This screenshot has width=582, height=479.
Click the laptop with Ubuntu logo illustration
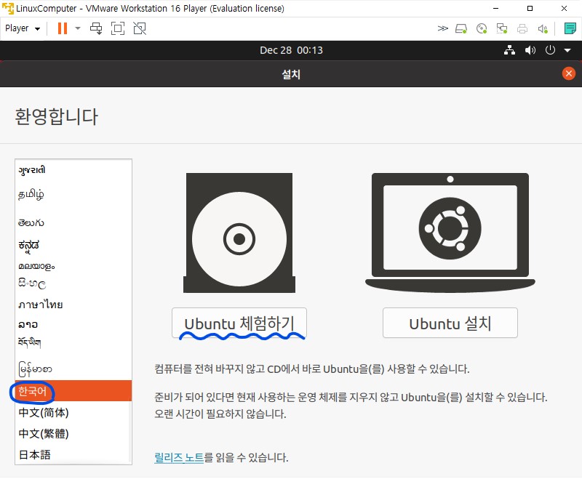tap(450, 233)
